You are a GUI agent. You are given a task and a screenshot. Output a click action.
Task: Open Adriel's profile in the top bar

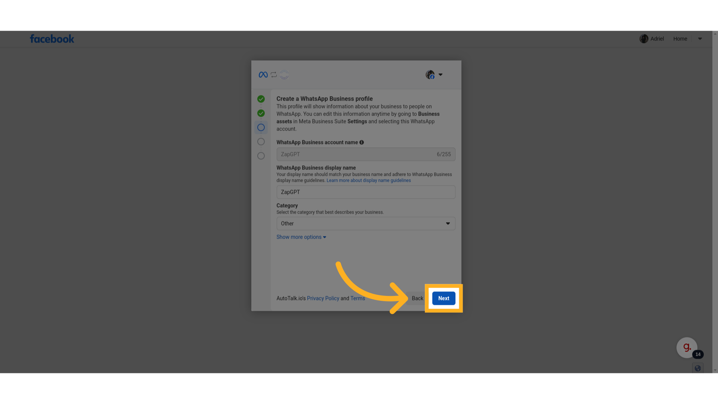click(x=652, y=39)
